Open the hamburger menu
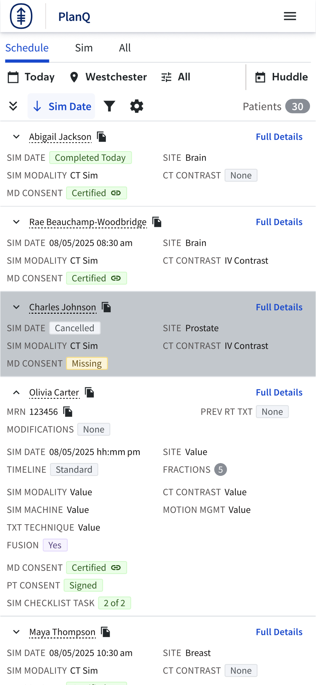The image size is (316, 685). pyautogui.click(x=290, y=16)
